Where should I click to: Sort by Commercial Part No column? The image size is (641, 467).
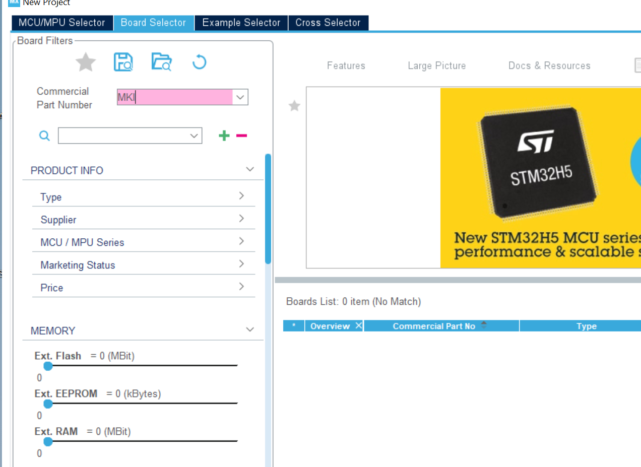[484, 325]
